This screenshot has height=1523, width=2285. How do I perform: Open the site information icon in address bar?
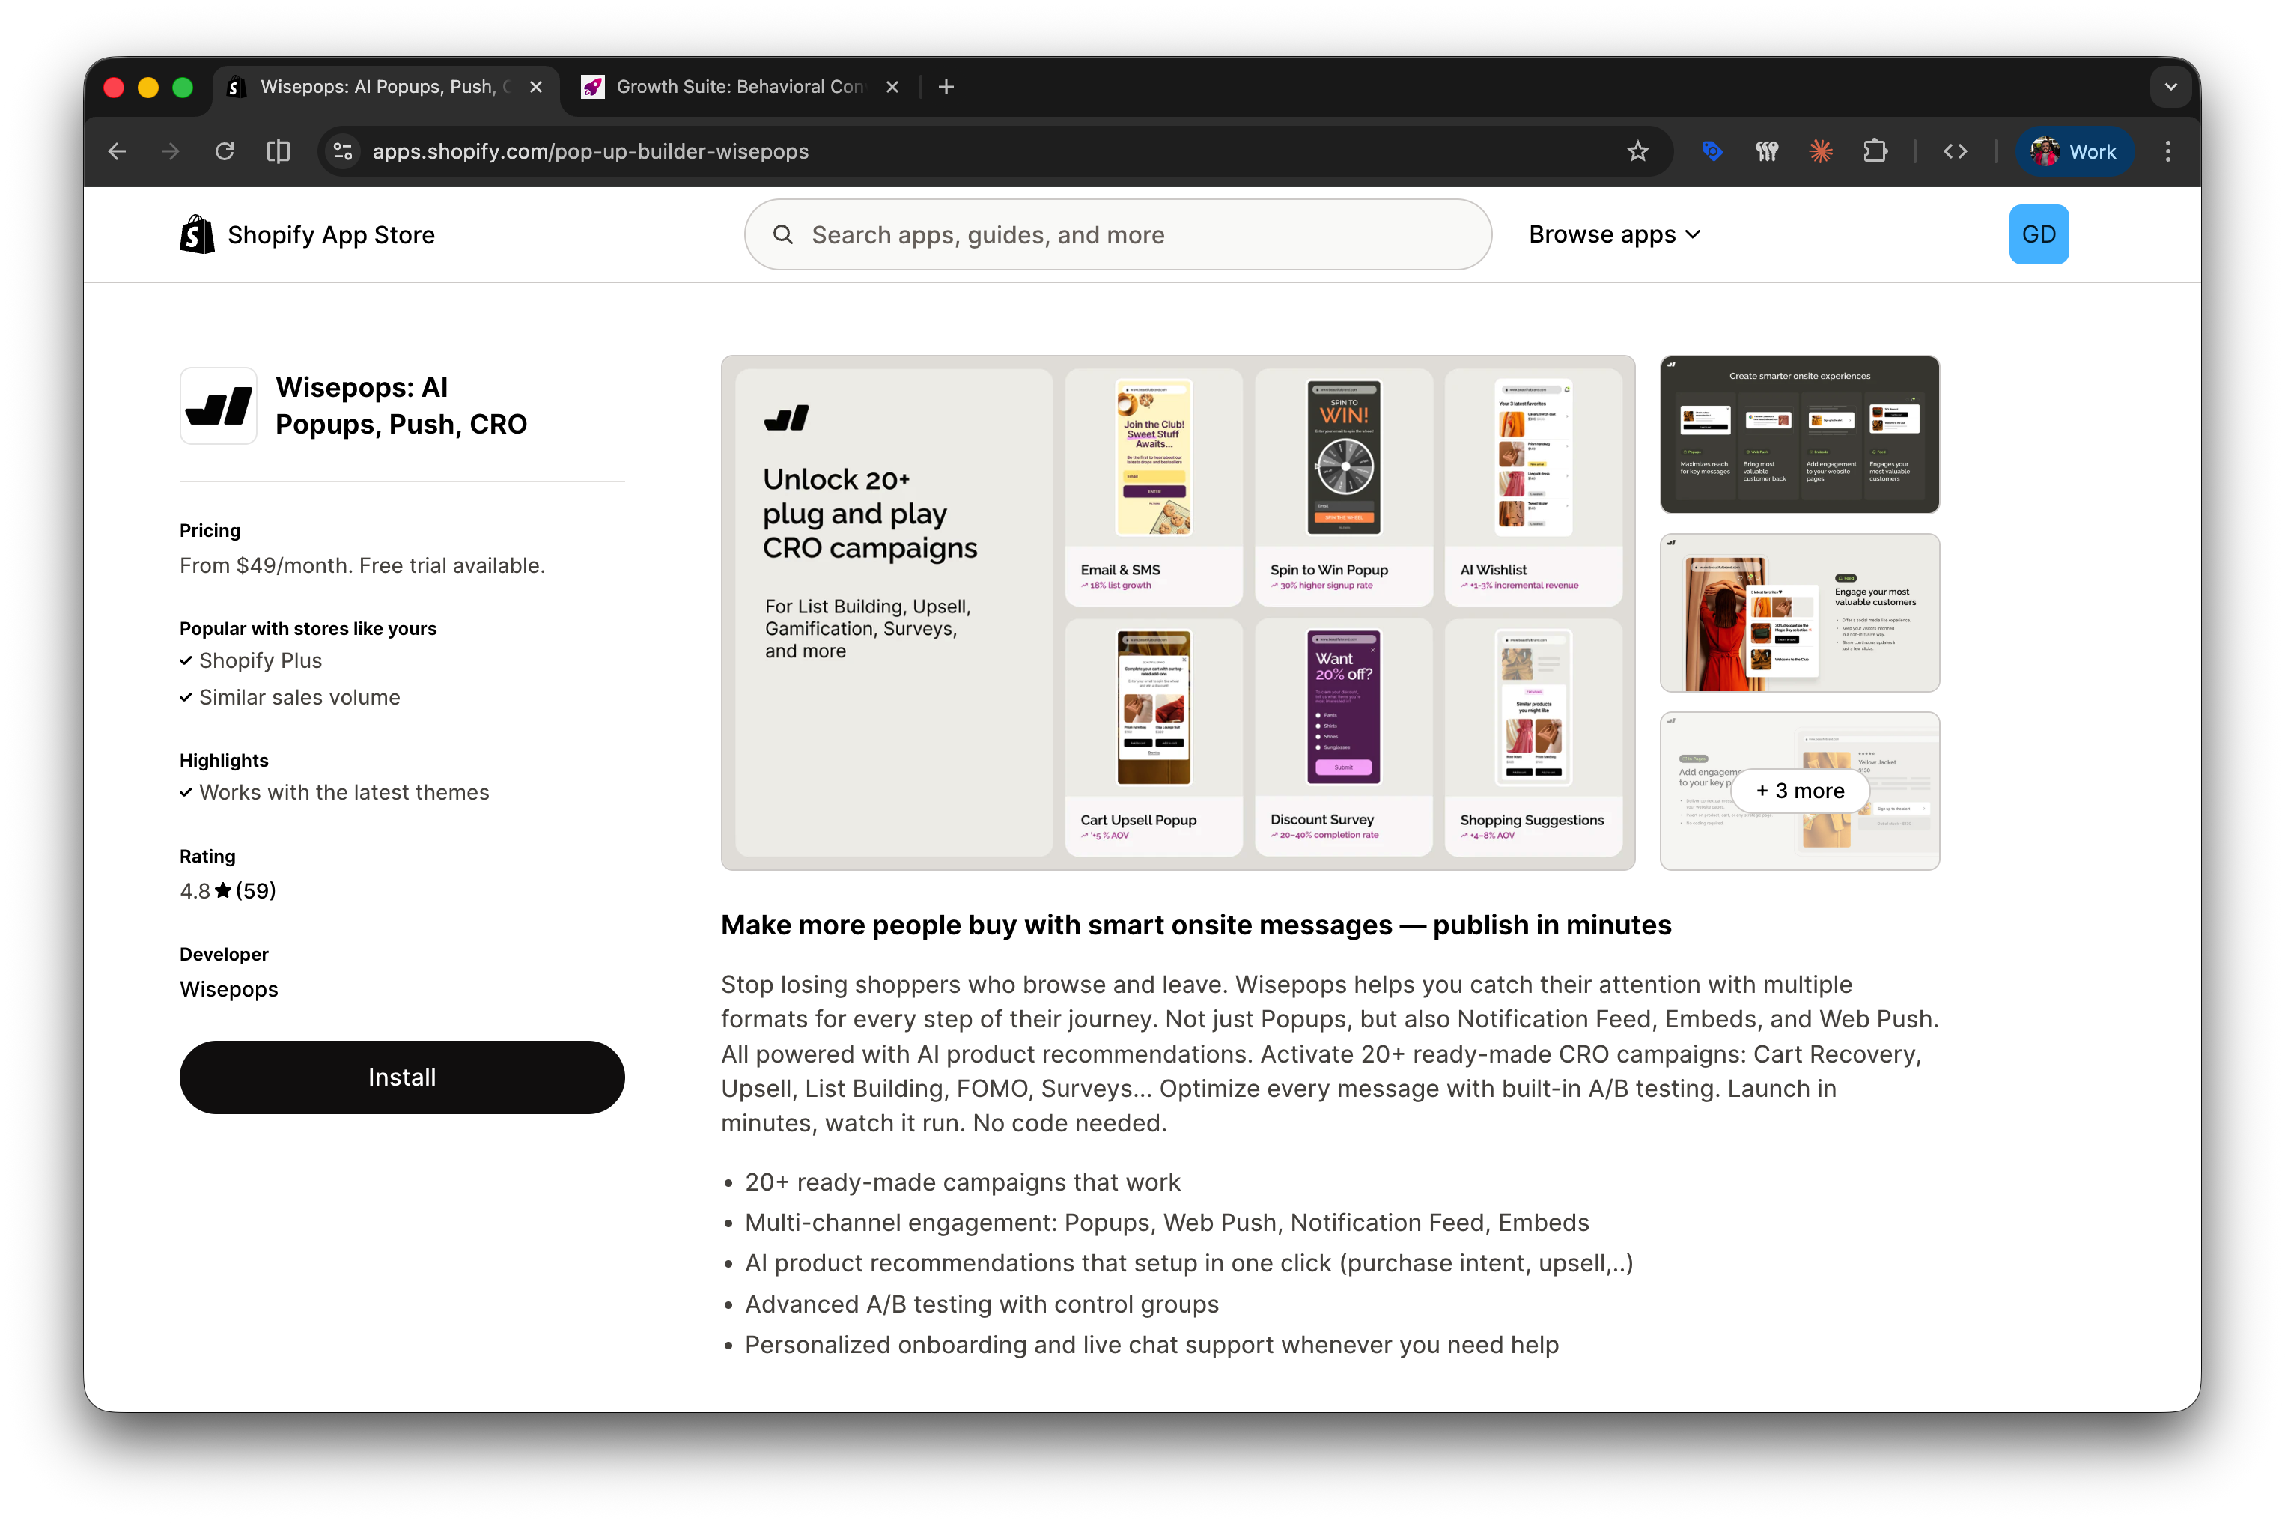tap(343, 151)
